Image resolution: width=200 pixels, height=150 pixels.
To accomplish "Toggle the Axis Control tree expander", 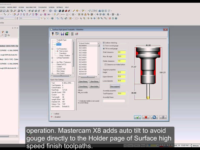I will (x=52, y=73).
